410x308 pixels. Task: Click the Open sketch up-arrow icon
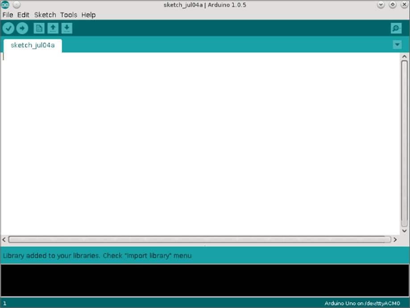(53, 29)
